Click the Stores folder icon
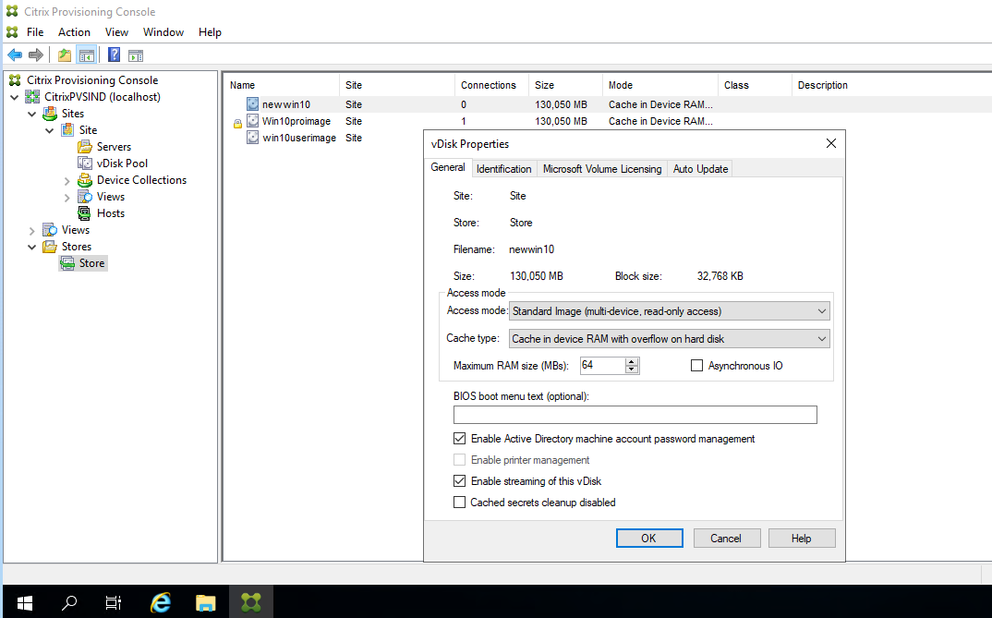The height and width of the screenshot is (618, 992). pos(50,247)
